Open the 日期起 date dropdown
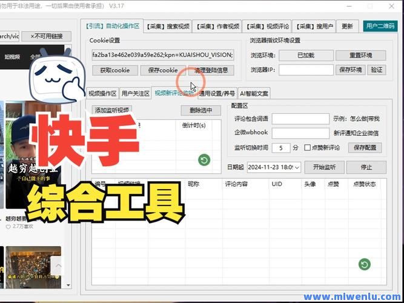 pyautogui.click(x=296, y=167)
